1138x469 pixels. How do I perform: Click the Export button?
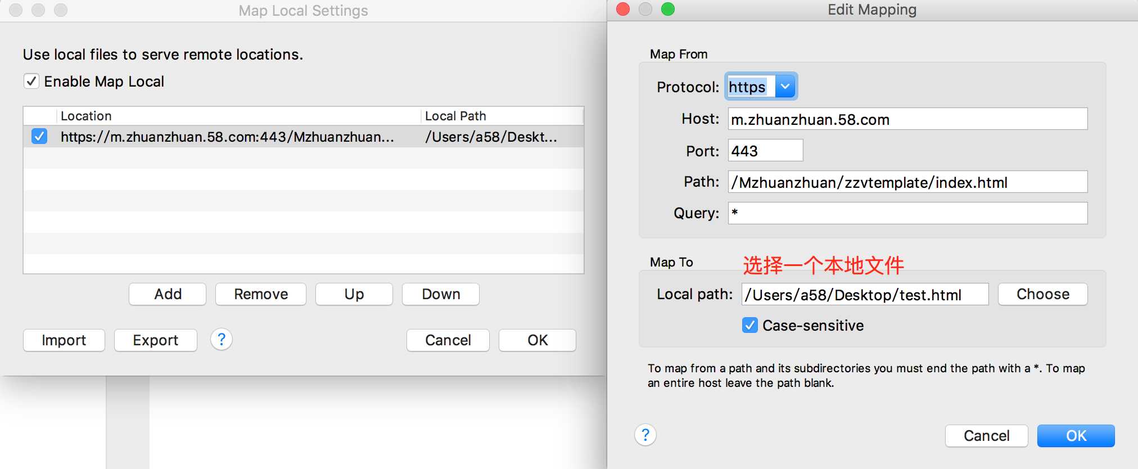point(156,340)
